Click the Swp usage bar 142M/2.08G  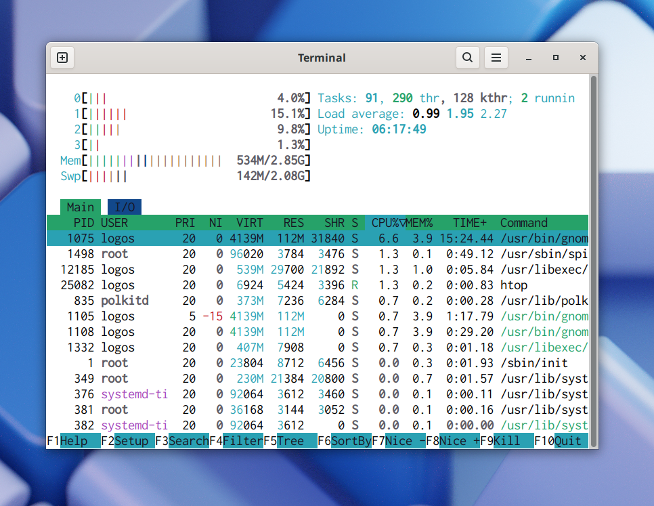click(186, 176)
